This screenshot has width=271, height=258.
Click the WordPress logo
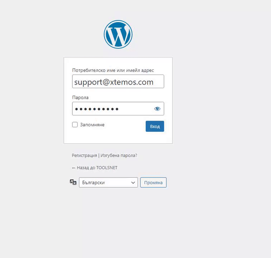118,34
